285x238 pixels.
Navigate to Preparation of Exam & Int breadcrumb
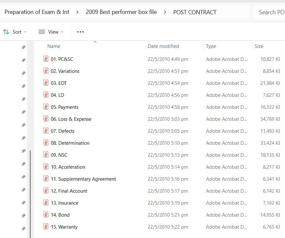(x=37, y=12)
